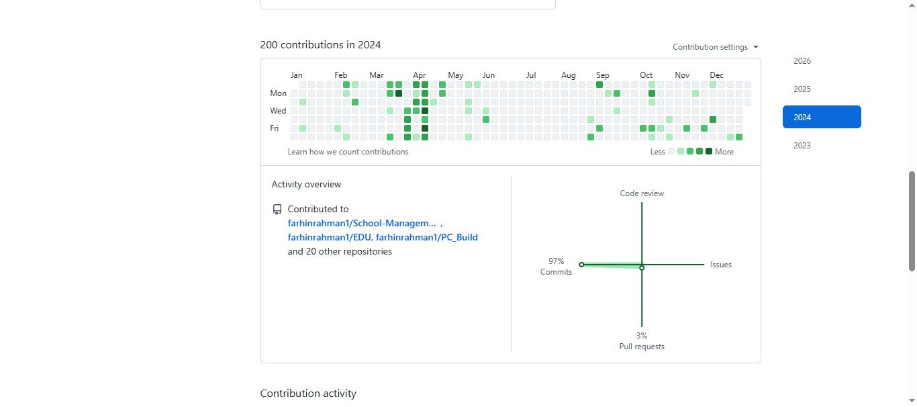This screenshot has width=917, height=407.
Task: Click the repository book icon beside Contributed to
Action: point(277,209)
